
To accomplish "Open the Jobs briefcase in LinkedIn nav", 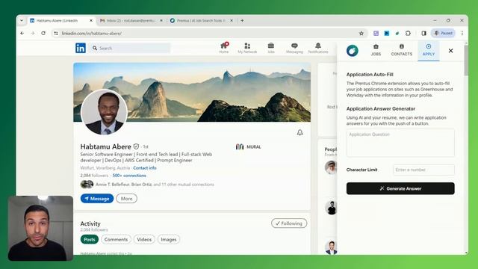I will click(270, 48).
